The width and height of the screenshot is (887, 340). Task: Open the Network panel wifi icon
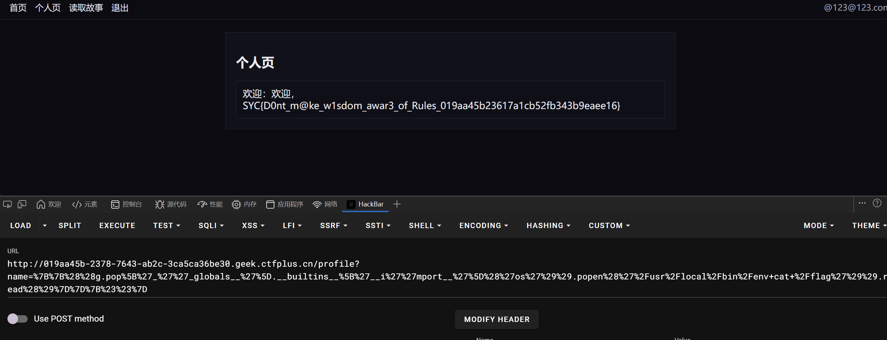(x=317, y=204)
